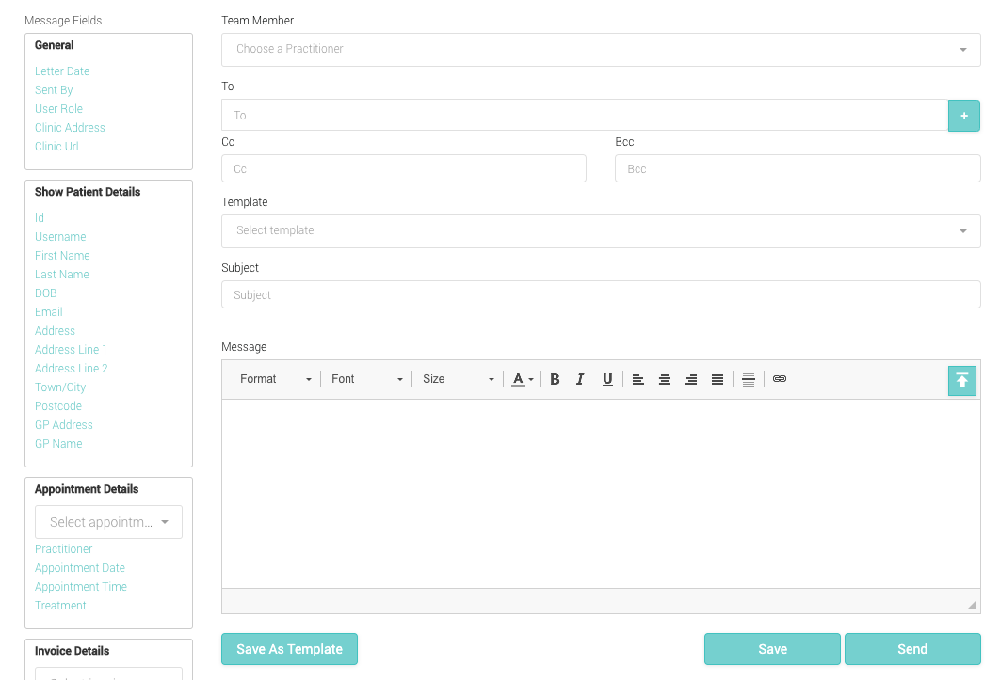The height and width of the screenshot is (680, 1000).
Task: Click in the To input field
Action: pos(585,116)
